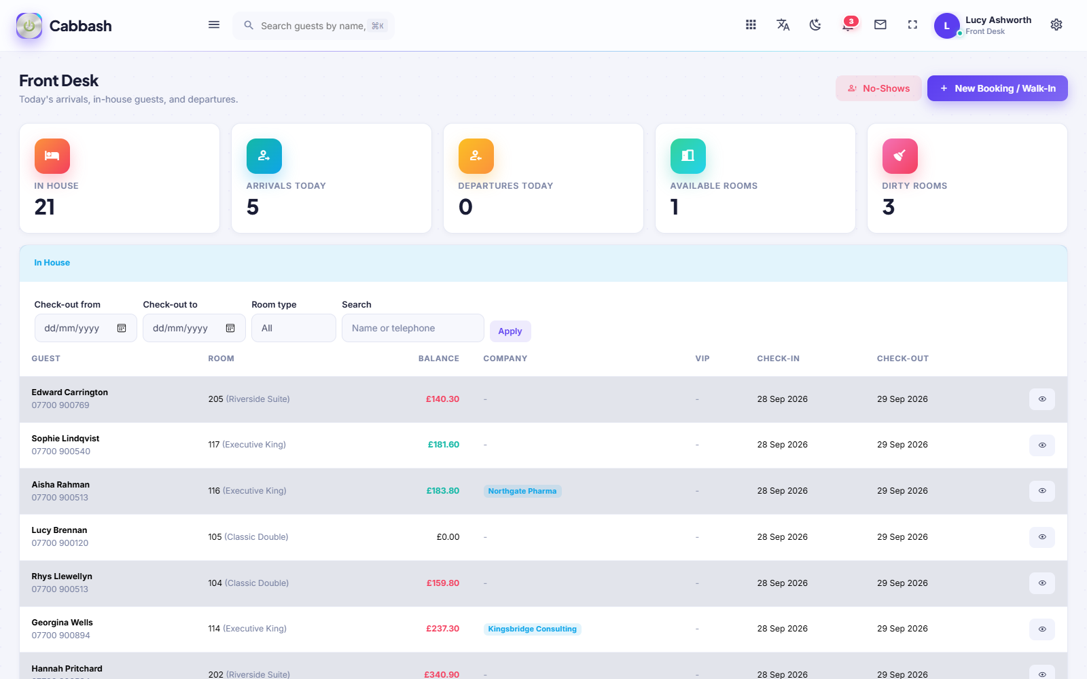Click the Dirty Rooms broom icon
1087x679 pixels.
pyautogui.click(x=900, y=156)
